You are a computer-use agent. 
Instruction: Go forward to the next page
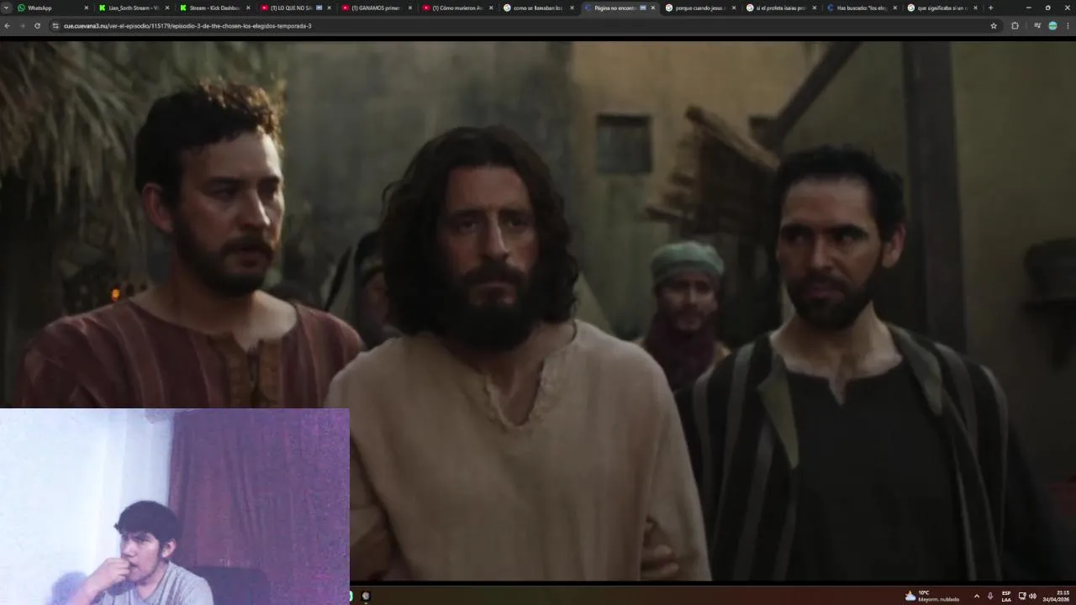pos(22,26)
